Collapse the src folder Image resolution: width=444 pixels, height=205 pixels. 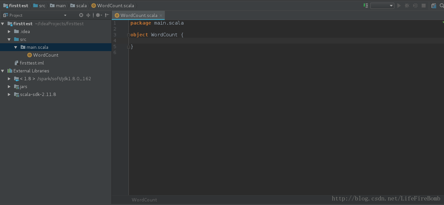[9, 39]
